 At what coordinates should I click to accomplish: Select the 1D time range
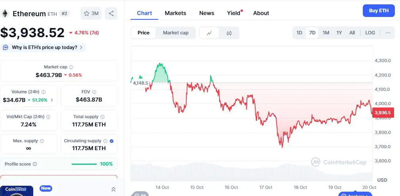coord(300,33)
